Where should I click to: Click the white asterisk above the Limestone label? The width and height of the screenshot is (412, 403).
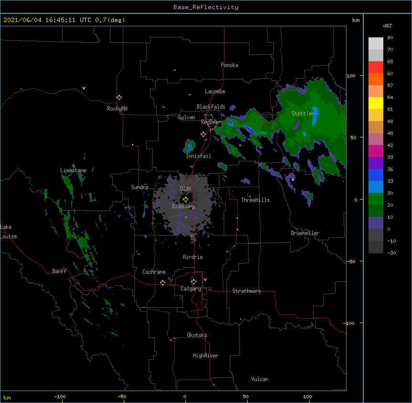(x=73, y=166)
